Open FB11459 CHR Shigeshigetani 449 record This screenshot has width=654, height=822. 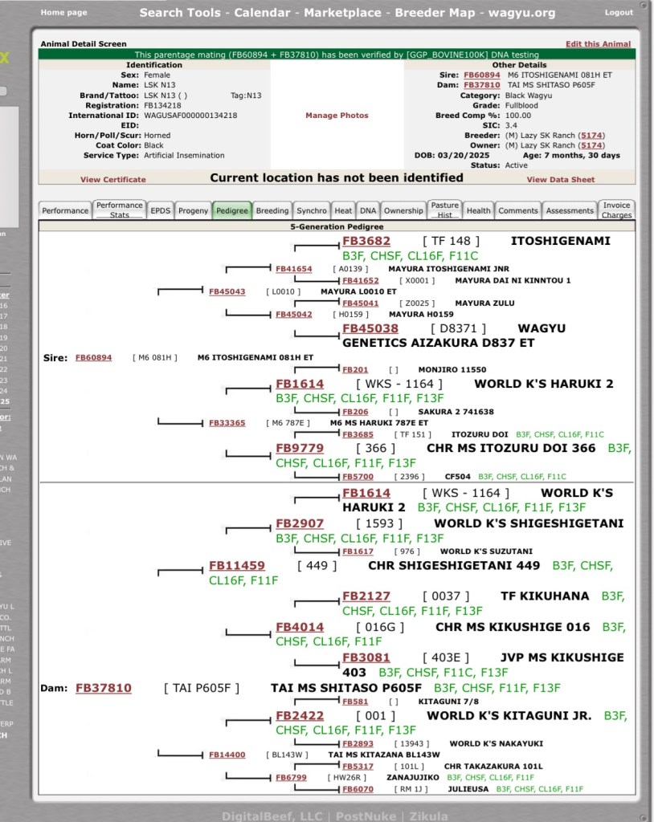(x=236, y=565)
